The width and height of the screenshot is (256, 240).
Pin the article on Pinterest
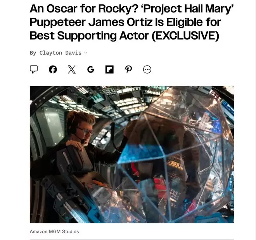(x=128, y=69)
